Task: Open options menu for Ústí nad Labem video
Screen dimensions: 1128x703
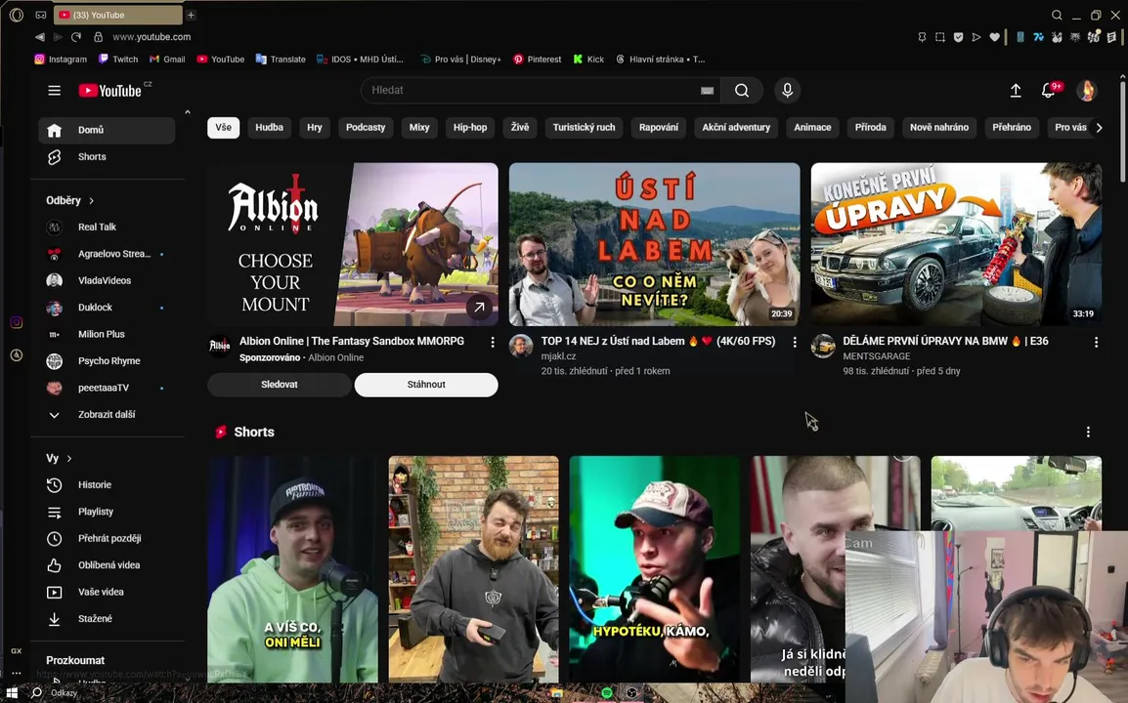Action: point(795,342)
